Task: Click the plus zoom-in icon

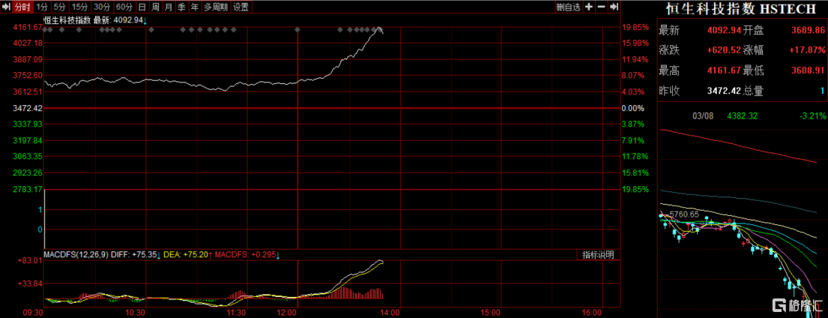Action: coord(589,7)
